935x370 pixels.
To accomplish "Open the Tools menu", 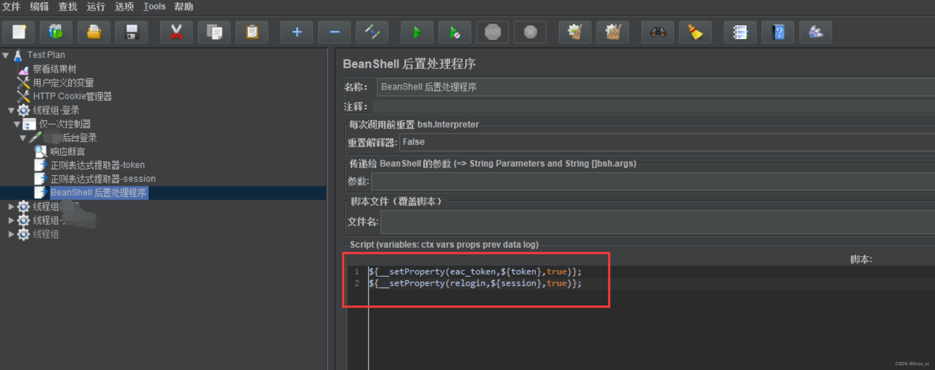I will click(154, 7).
